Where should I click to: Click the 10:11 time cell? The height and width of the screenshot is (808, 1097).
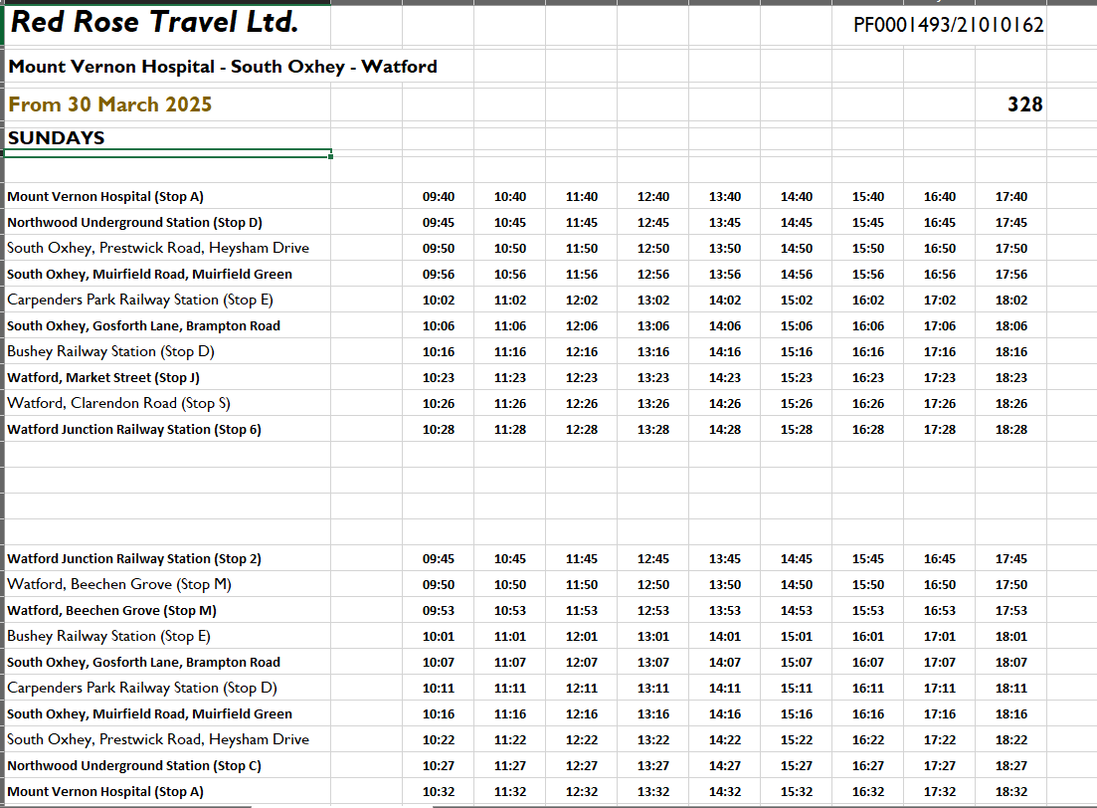[x=439, y=689]
